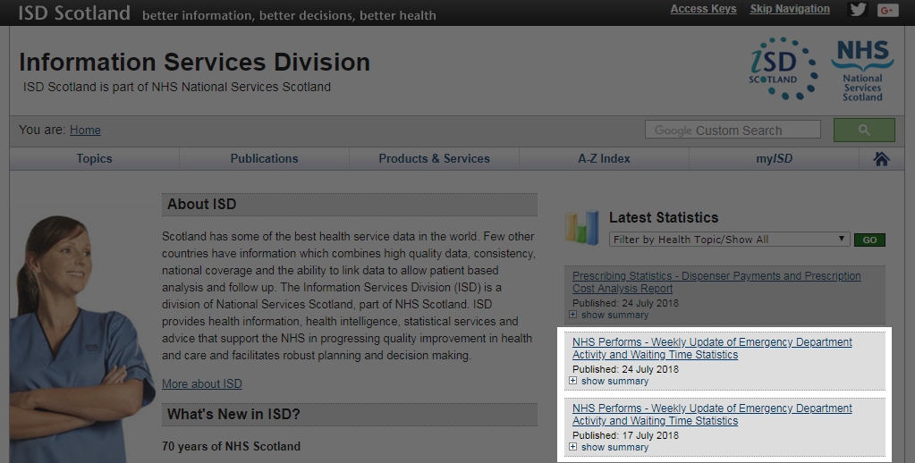Click the Latest Statistics heading

pyautogui.click(x=664, y=217)
